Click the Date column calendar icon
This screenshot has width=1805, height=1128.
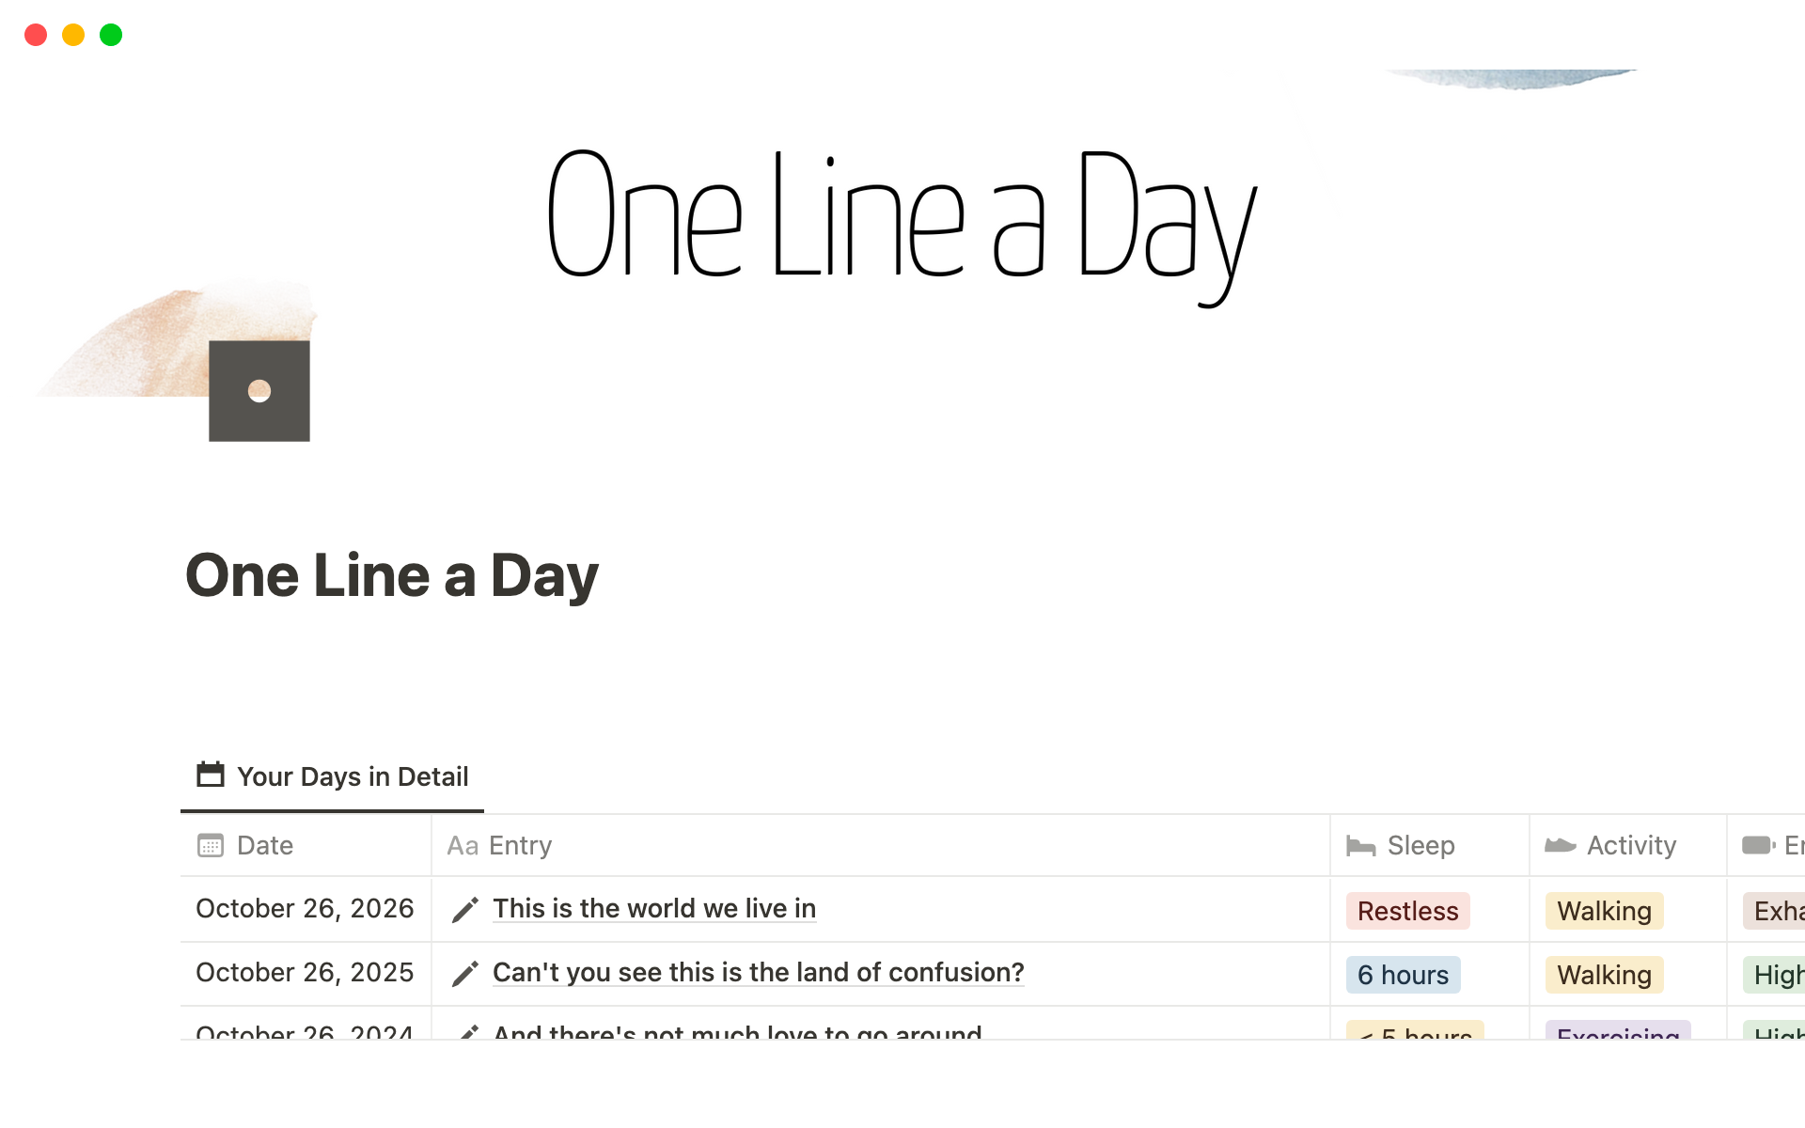(211, 845)
